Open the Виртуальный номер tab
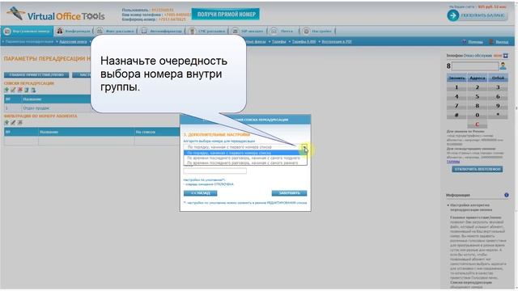 point(27,32)
